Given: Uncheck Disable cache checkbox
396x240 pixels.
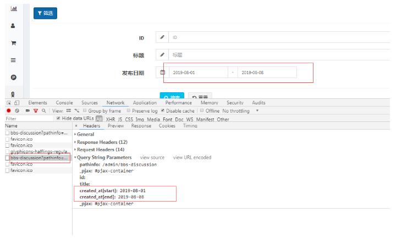Looking at the screenshot, I should tap(163, 110).
